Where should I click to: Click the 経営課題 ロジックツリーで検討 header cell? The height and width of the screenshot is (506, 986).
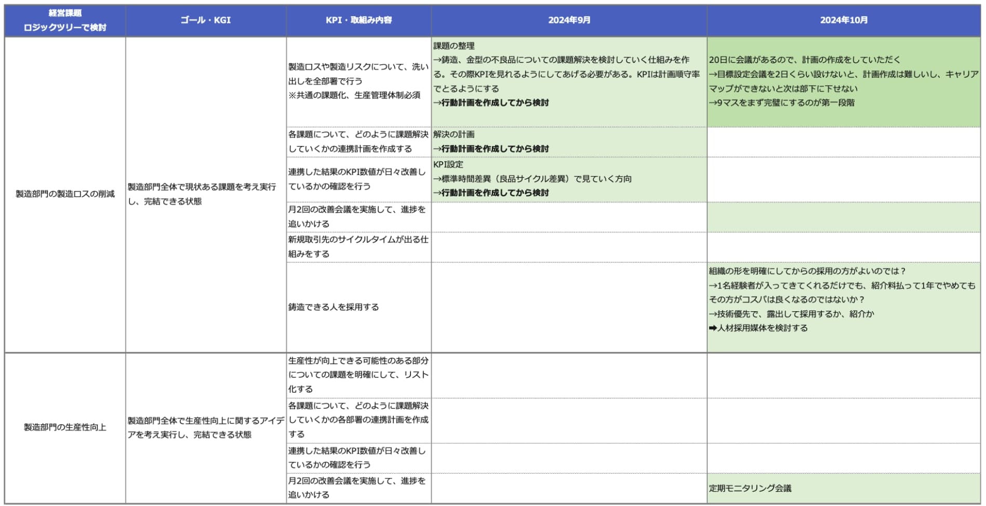pyautogui.click(x=65, y=21)
